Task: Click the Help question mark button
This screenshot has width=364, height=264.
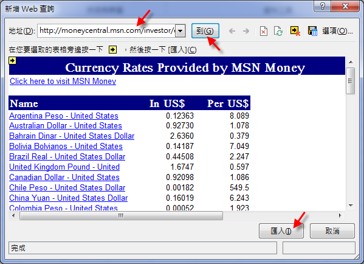Action: coord(323,6)
